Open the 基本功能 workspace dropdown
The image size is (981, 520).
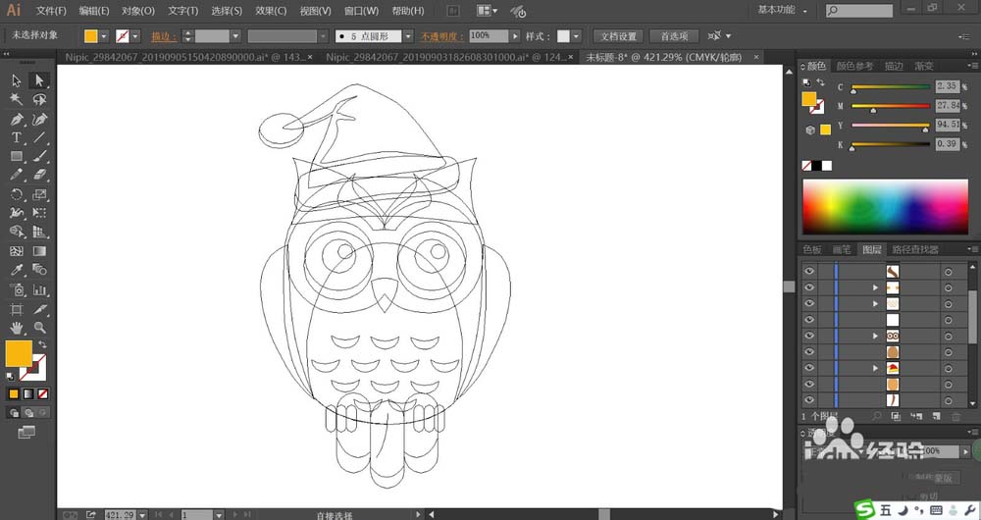[783, 10]
